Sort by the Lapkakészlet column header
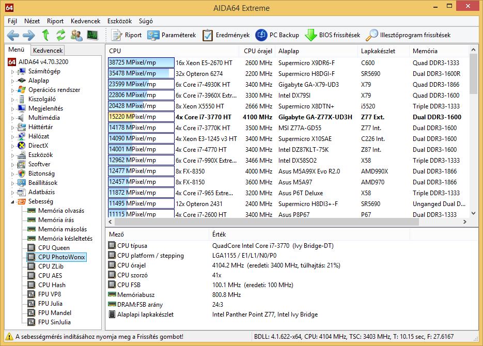 [x=383, y=51]
